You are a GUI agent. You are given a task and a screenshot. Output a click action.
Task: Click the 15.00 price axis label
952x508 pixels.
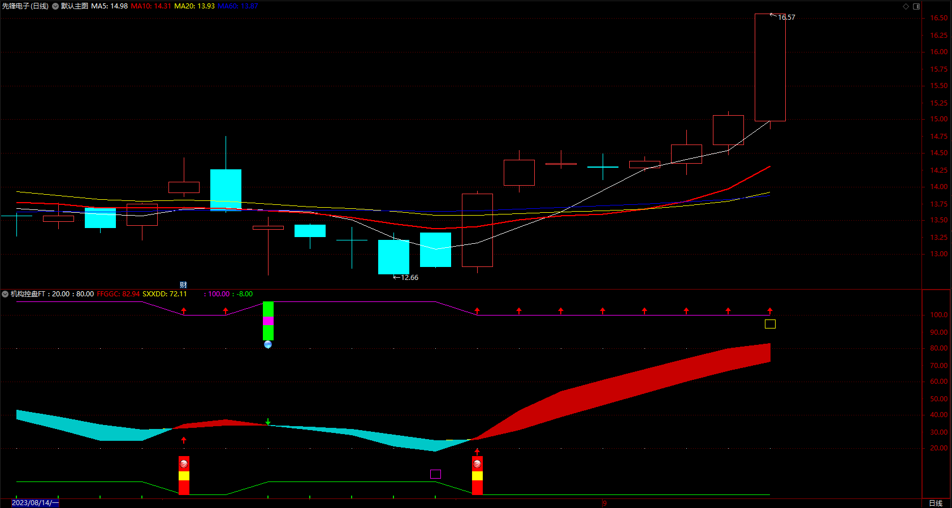(939, 119)
